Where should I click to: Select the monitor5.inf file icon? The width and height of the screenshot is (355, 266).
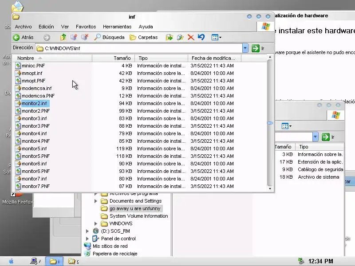[x=18, y=149]
